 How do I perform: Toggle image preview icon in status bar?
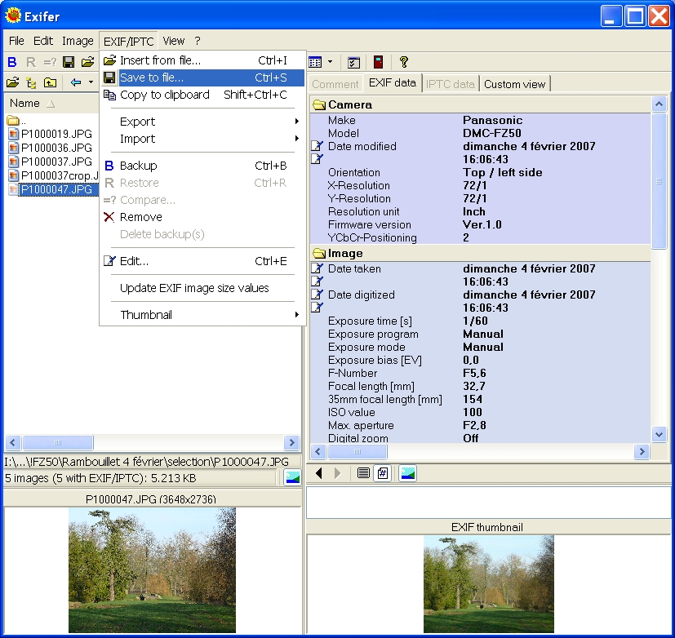(x=292, y=478)
